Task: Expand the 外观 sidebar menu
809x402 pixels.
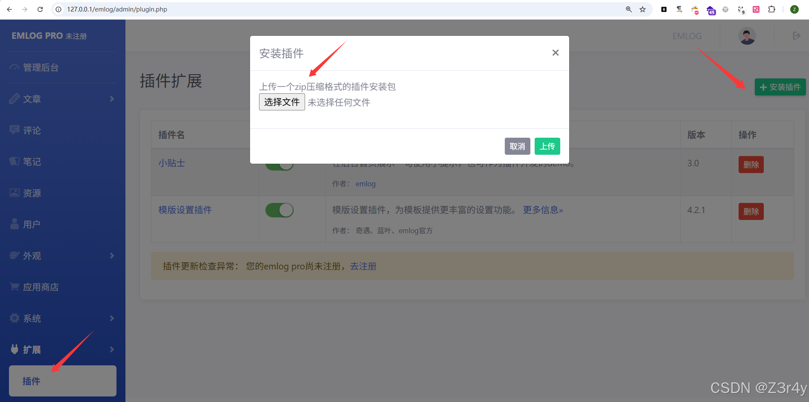Action: 63,256
